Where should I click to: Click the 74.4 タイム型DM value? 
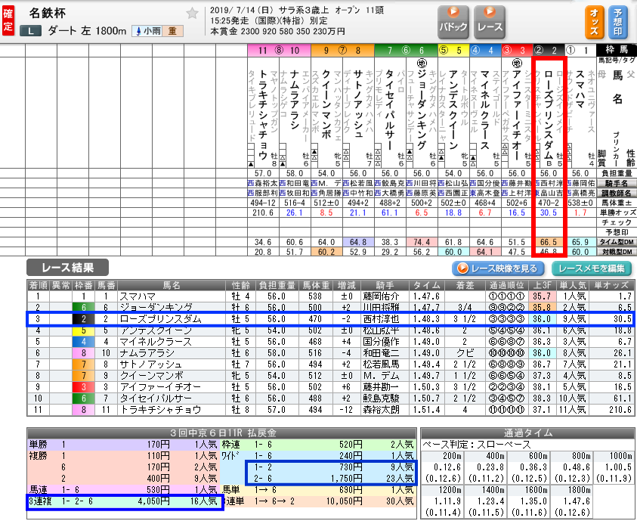pyautogui.click(x=422, y=242)
